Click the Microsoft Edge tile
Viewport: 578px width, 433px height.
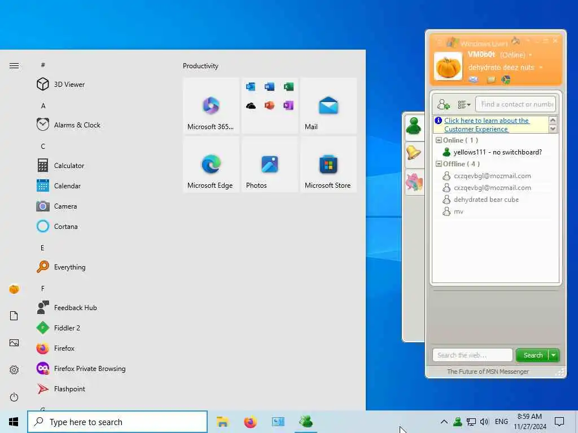click(211, 164)
